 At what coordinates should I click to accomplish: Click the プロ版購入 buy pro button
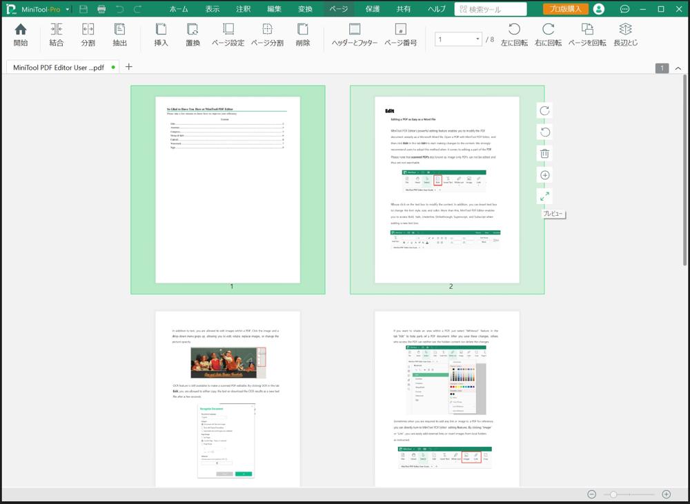pyautogui.click(x=566, y=9)
